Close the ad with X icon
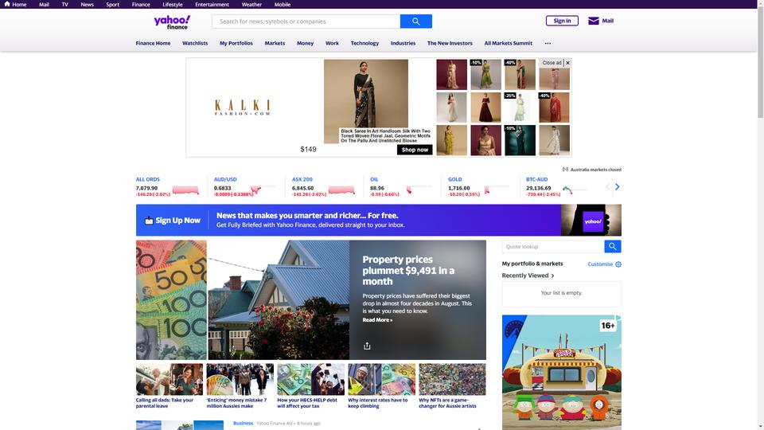Image resolution: width=764 pixels, height=430 pixels. click(567, 63)
